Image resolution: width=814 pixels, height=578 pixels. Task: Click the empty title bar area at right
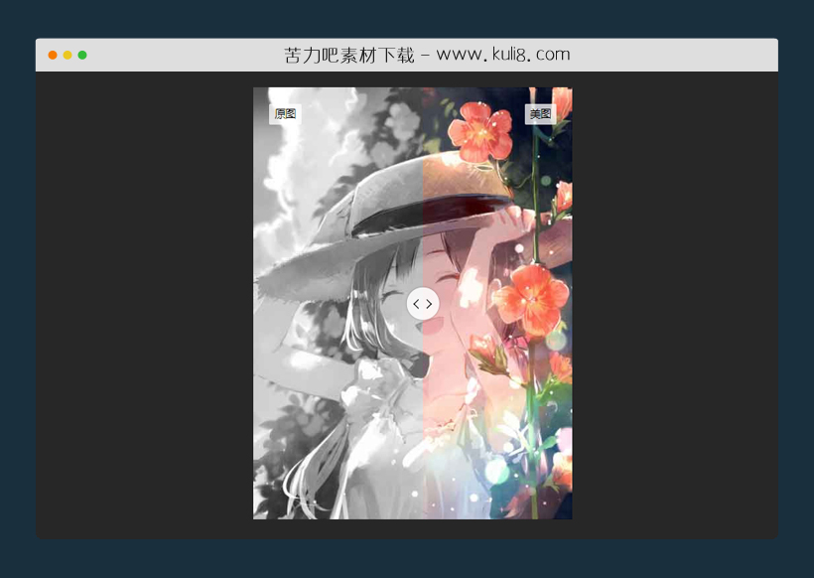coord(695,55)
